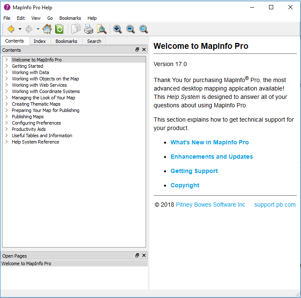Expand Working with Objects on the Map
The width and height of the screenshot is (301, 298).
pos(7,79)
